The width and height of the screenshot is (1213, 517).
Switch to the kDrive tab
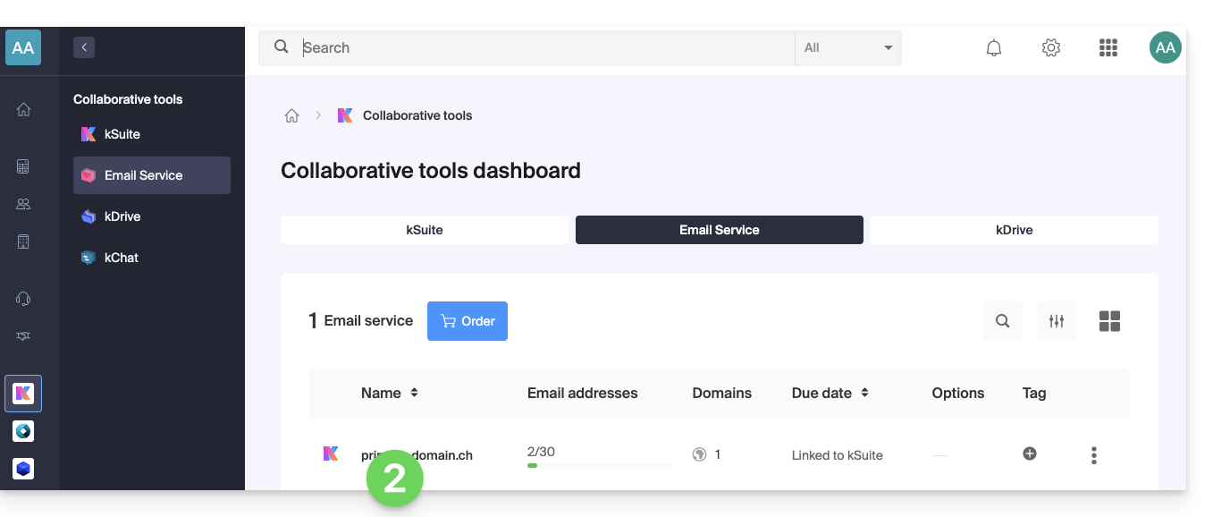pyautogui.click(x=1014, y=230)
